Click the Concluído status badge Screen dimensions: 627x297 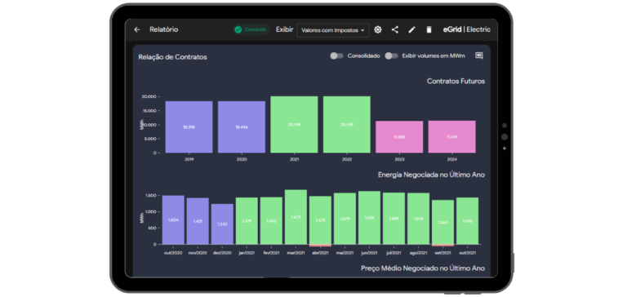point(251,29)
